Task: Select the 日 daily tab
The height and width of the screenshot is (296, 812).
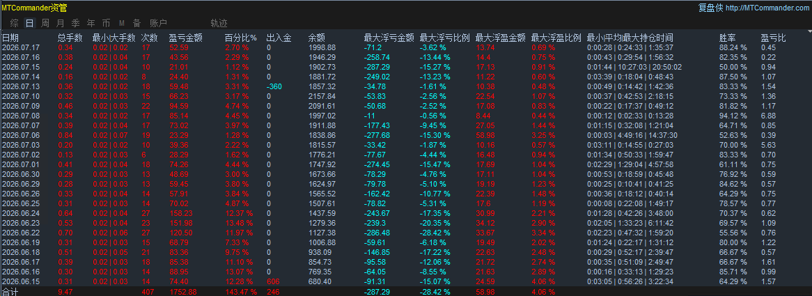Action: point(29,23)
